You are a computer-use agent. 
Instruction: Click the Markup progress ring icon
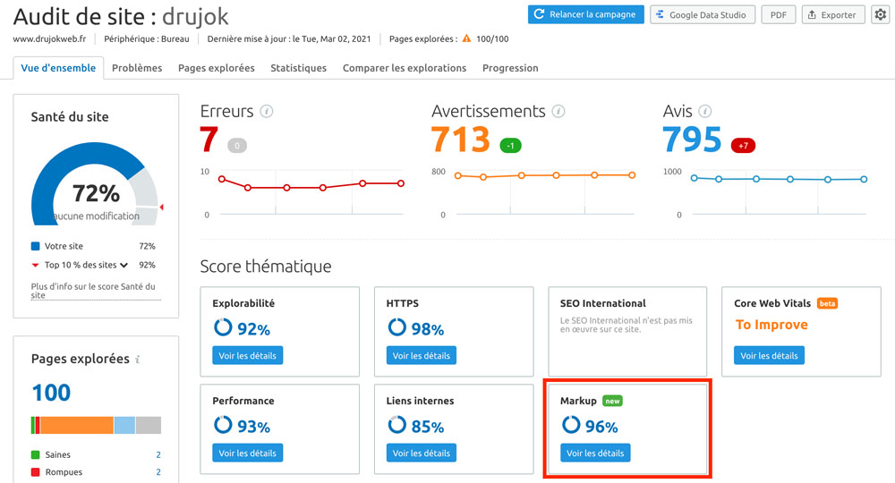coord(571,425)
